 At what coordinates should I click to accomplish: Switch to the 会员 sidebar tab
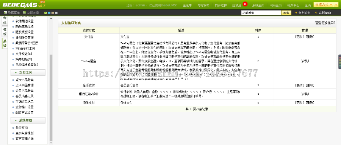5,20
